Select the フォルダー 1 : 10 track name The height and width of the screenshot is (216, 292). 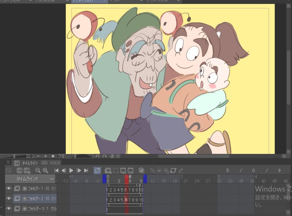click(42, 188)
